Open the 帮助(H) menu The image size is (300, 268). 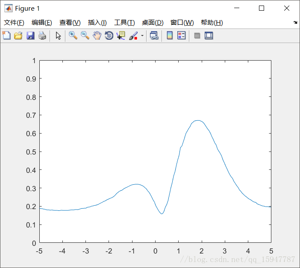(212, 23)
